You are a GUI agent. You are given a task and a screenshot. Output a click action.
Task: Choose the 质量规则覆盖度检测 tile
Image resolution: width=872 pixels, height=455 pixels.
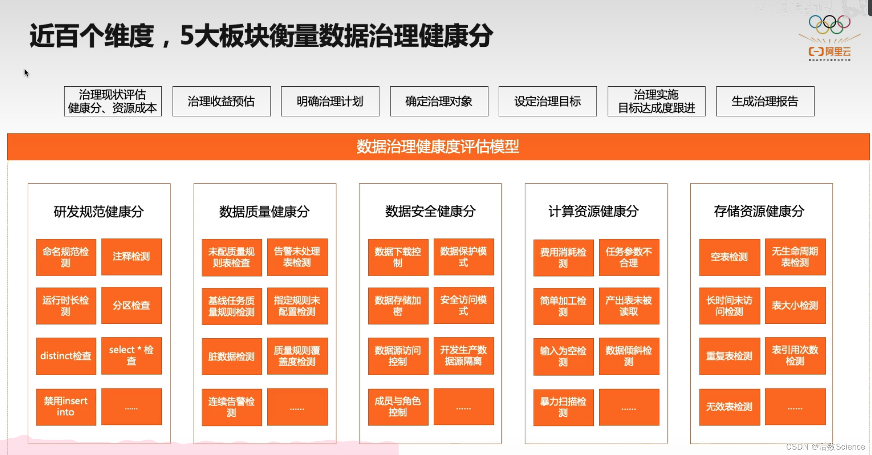point(297,356)
